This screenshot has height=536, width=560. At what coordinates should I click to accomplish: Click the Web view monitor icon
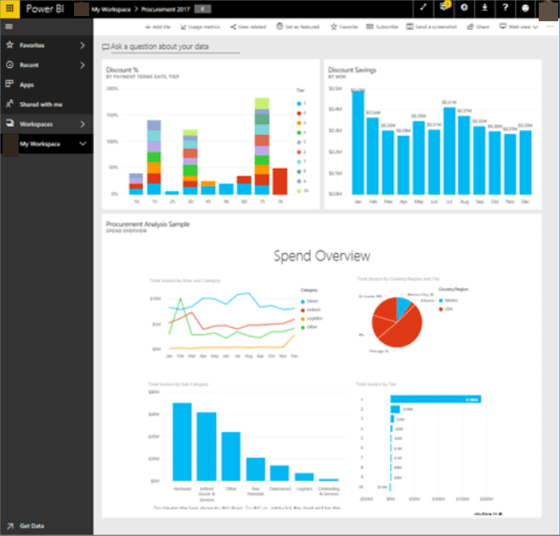coord(503,26)
